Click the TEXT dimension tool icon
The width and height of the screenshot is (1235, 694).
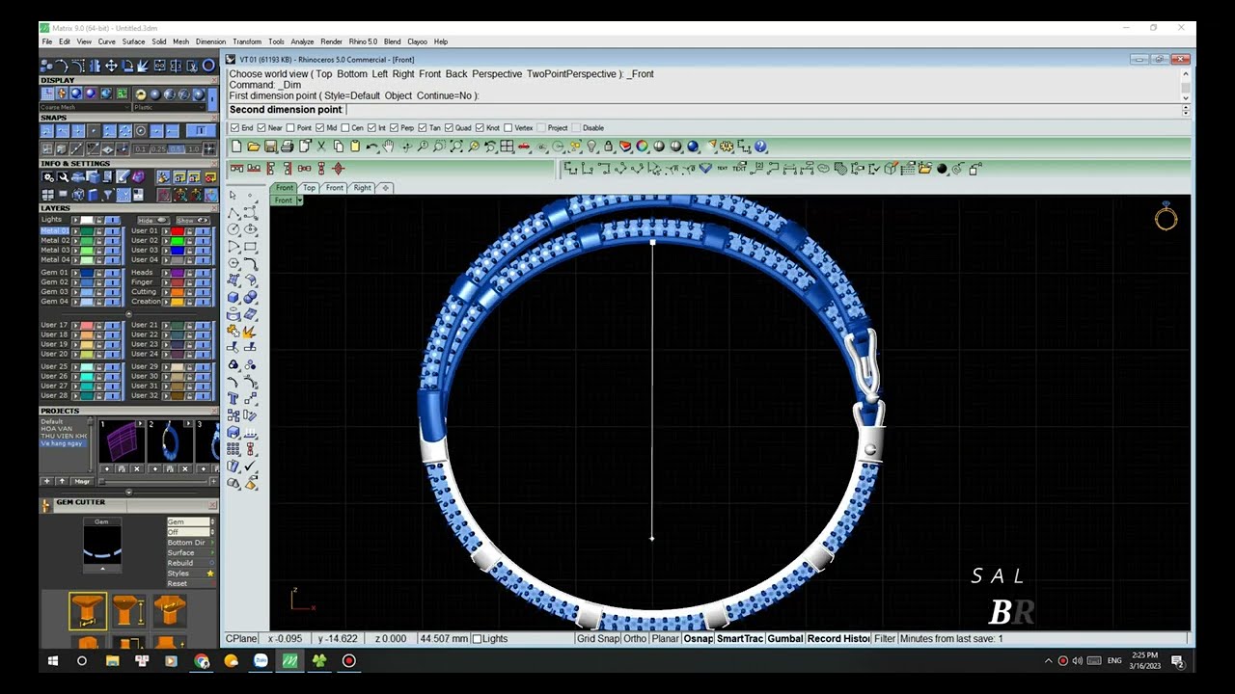pos(722,169)
